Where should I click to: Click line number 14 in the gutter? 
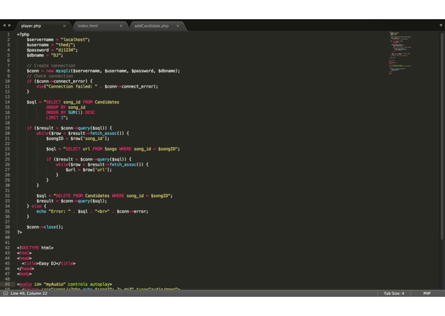point(8,102)
